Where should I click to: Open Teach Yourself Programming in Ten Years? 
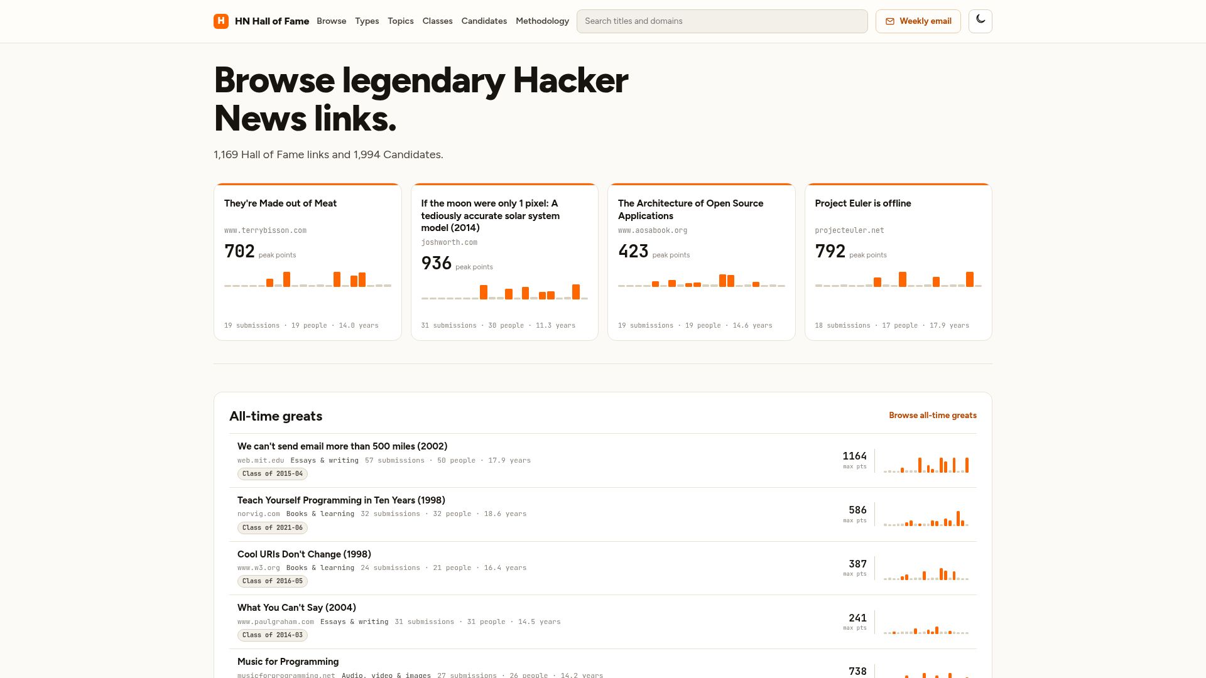tap(341, 500)
